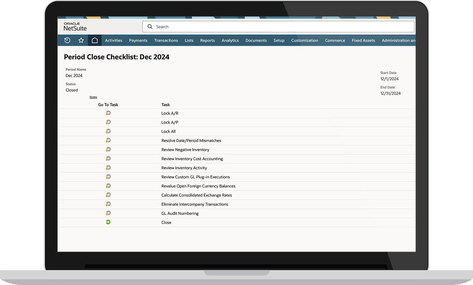Select the Lock A/P task text
This screenshot has width=473, height=285.
tap(170, 122)
